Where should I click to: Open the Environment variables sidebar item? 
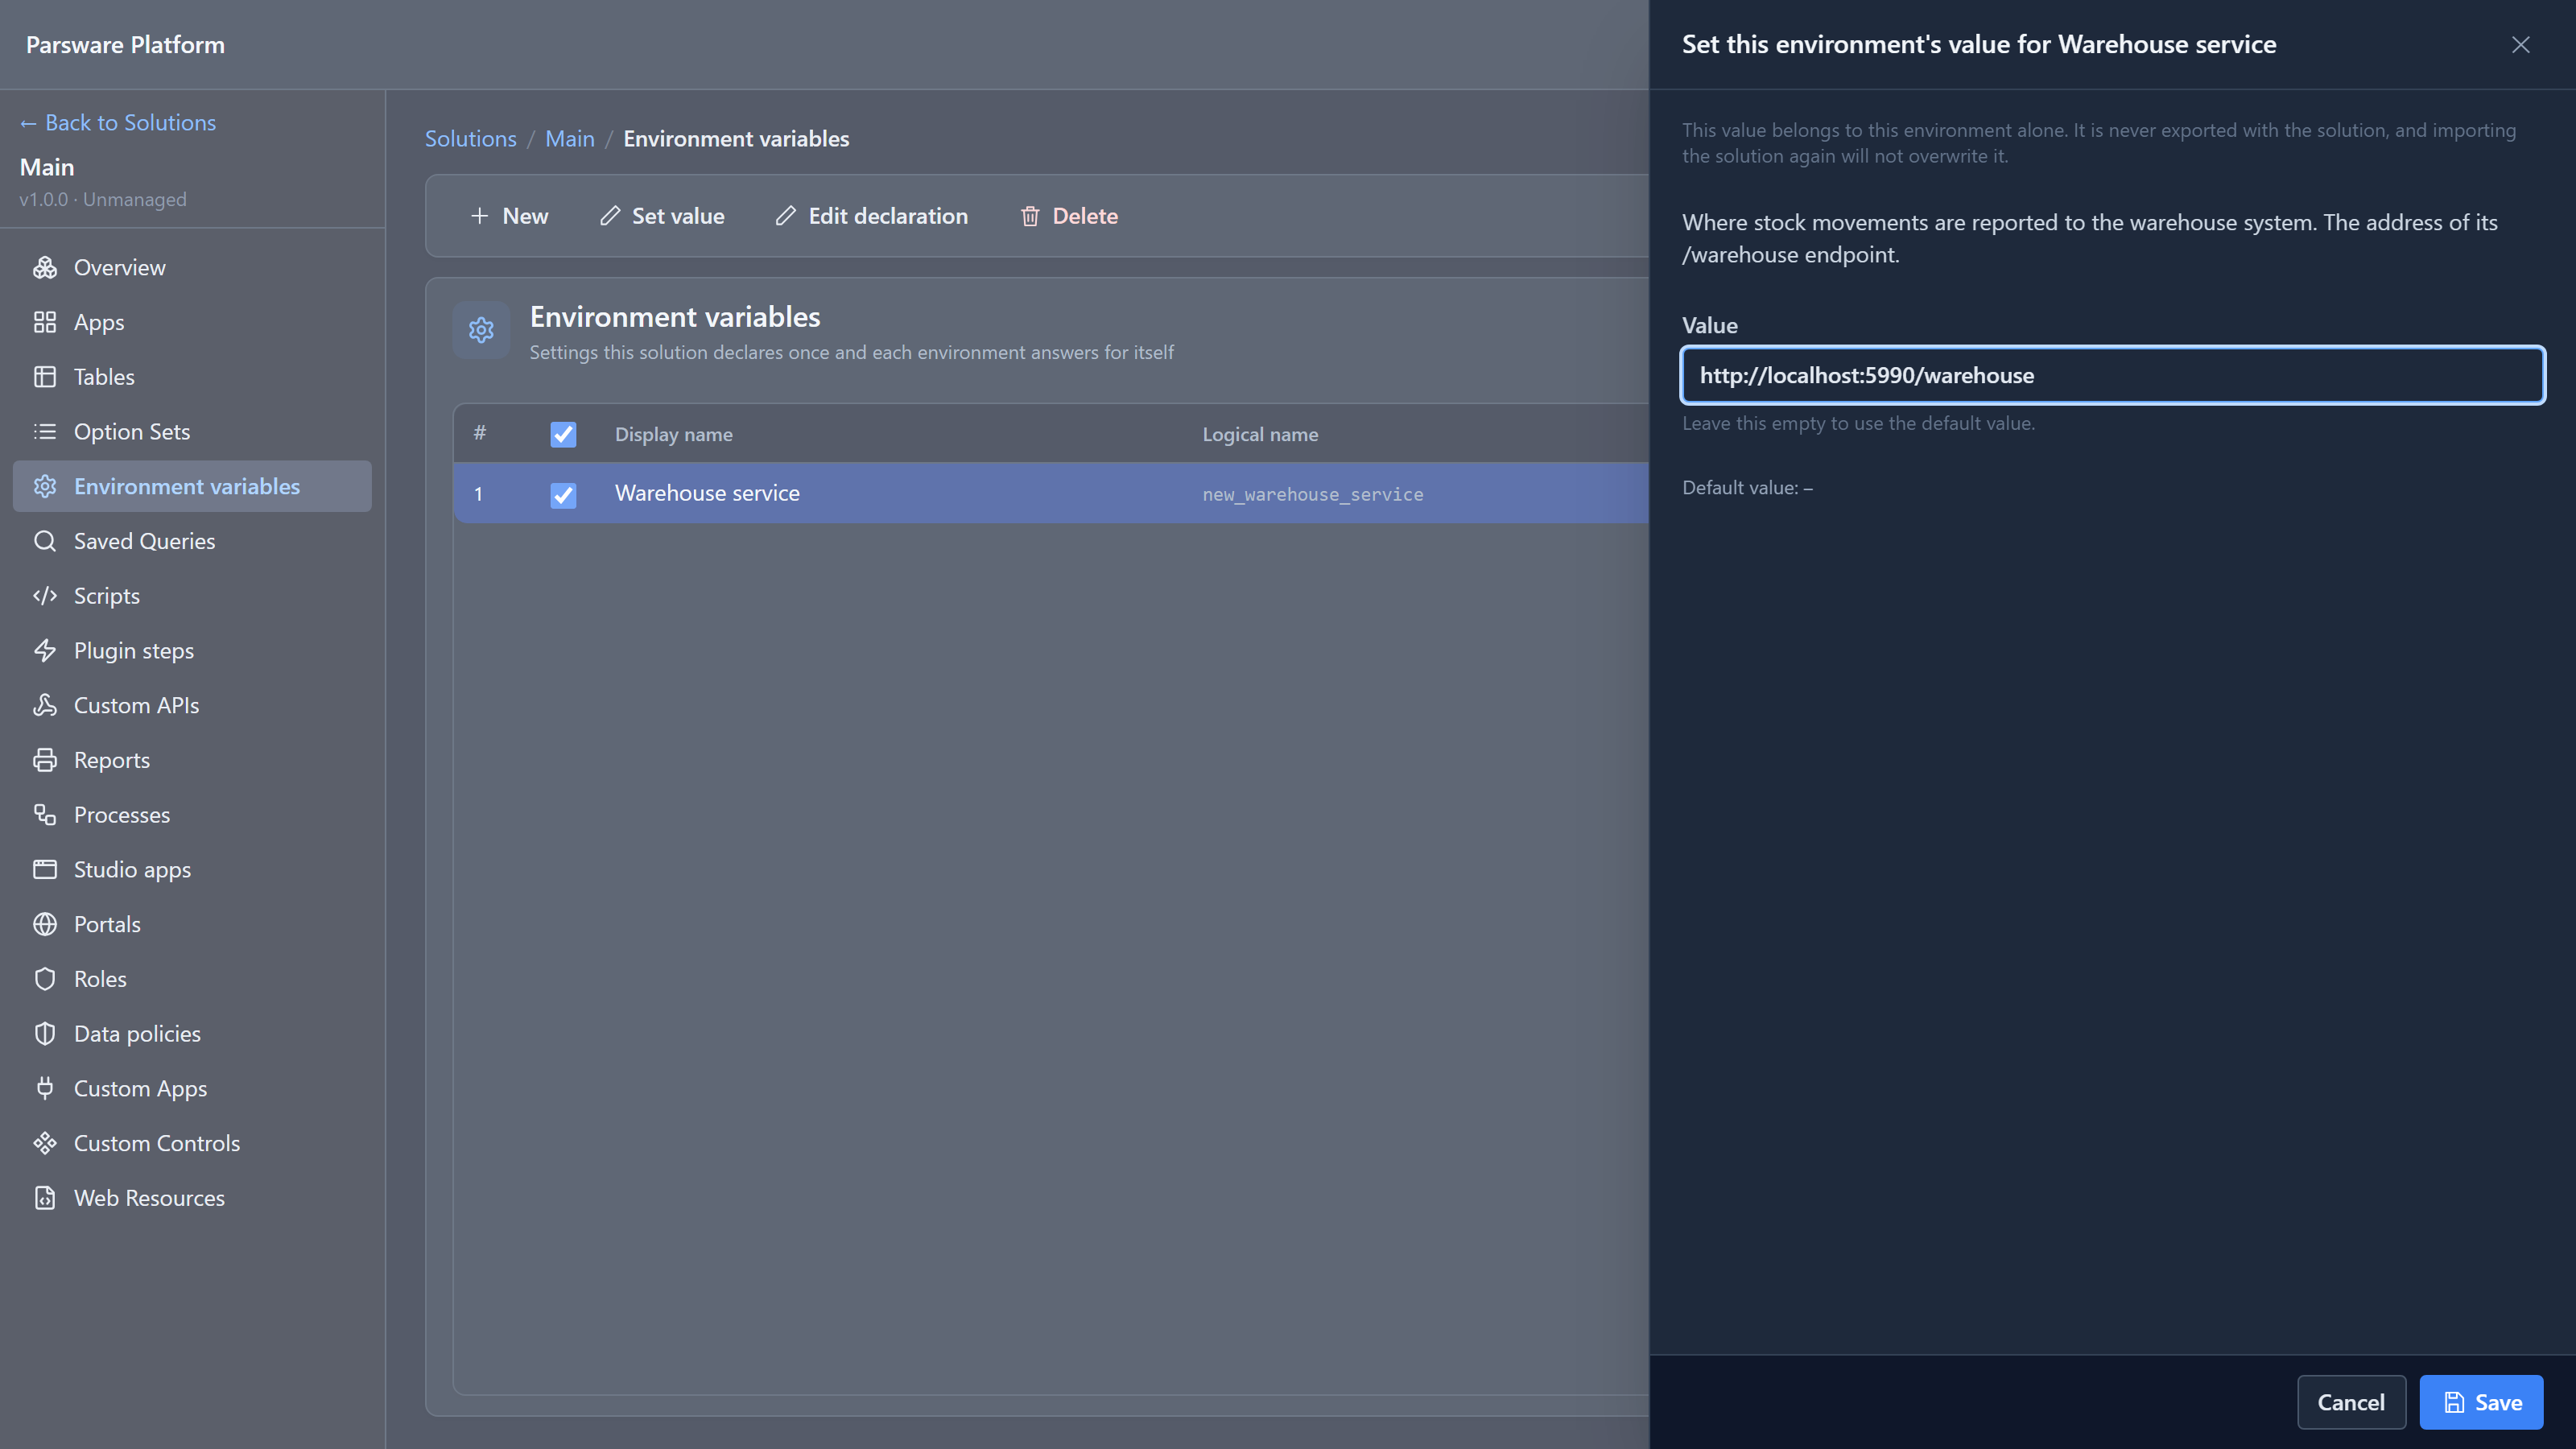click(x=192, y=486)
